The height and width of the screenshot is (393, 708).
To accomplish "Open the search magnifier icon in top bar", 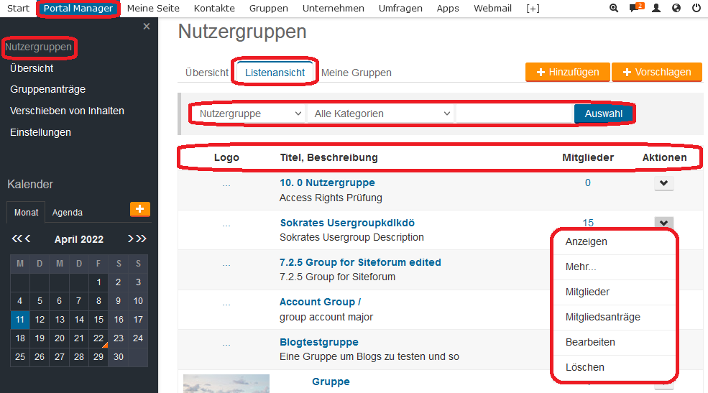I will click(x=614, y=8).
